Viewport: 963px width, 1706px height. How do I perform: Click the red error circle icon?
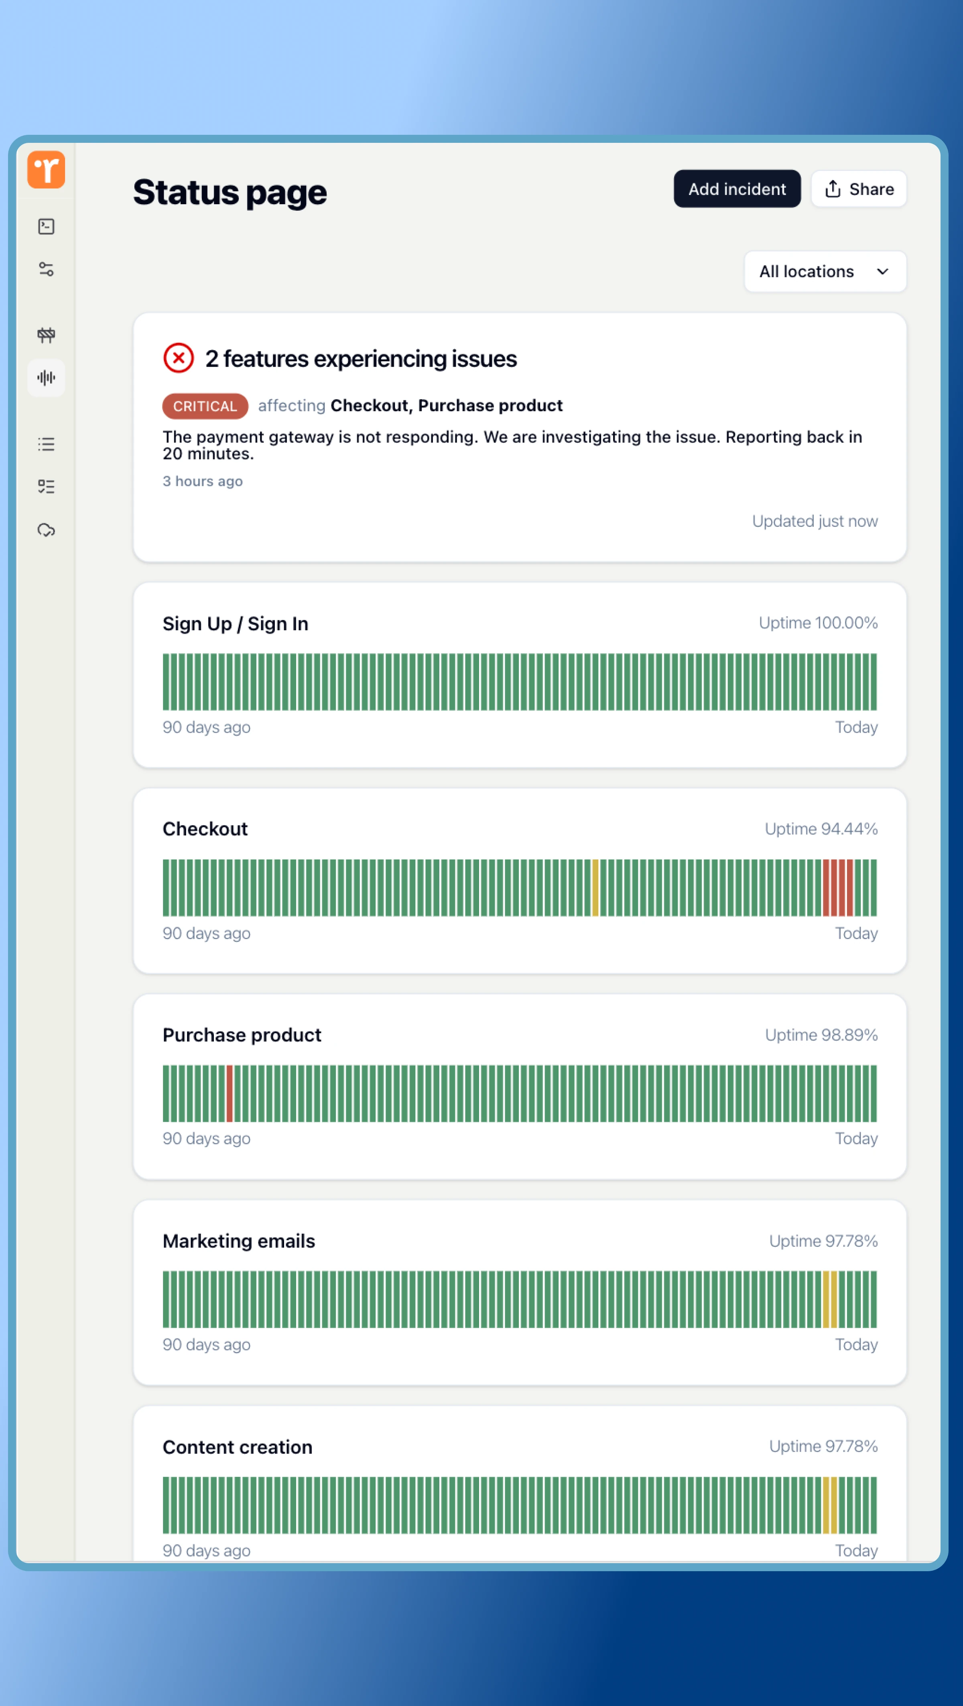point(178,358)
